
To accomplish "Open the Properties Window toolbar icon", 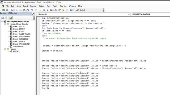I will tap(59, 10).
